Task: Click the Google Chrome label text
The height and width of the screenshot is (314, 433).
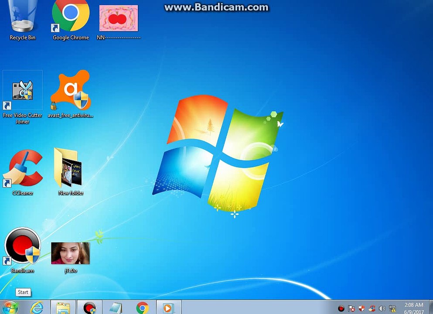Action: click(71, 38)
